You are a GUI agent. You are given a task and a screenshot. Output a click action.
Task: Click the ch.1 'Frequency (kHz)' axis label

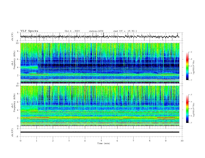[x=14, y=60]
